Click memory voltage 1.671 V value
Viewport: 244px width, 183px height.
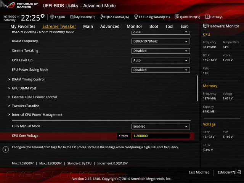click(x=228, y=98)
